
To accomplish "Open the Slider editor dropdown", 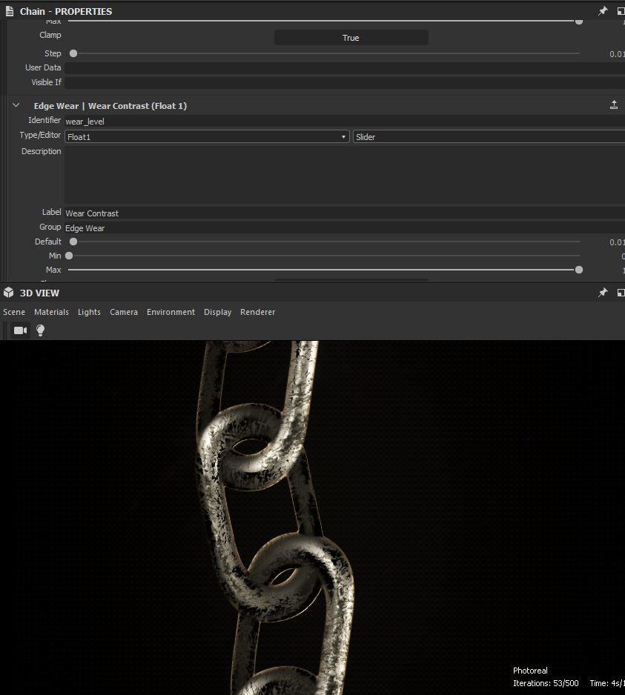I will point(489,137).
